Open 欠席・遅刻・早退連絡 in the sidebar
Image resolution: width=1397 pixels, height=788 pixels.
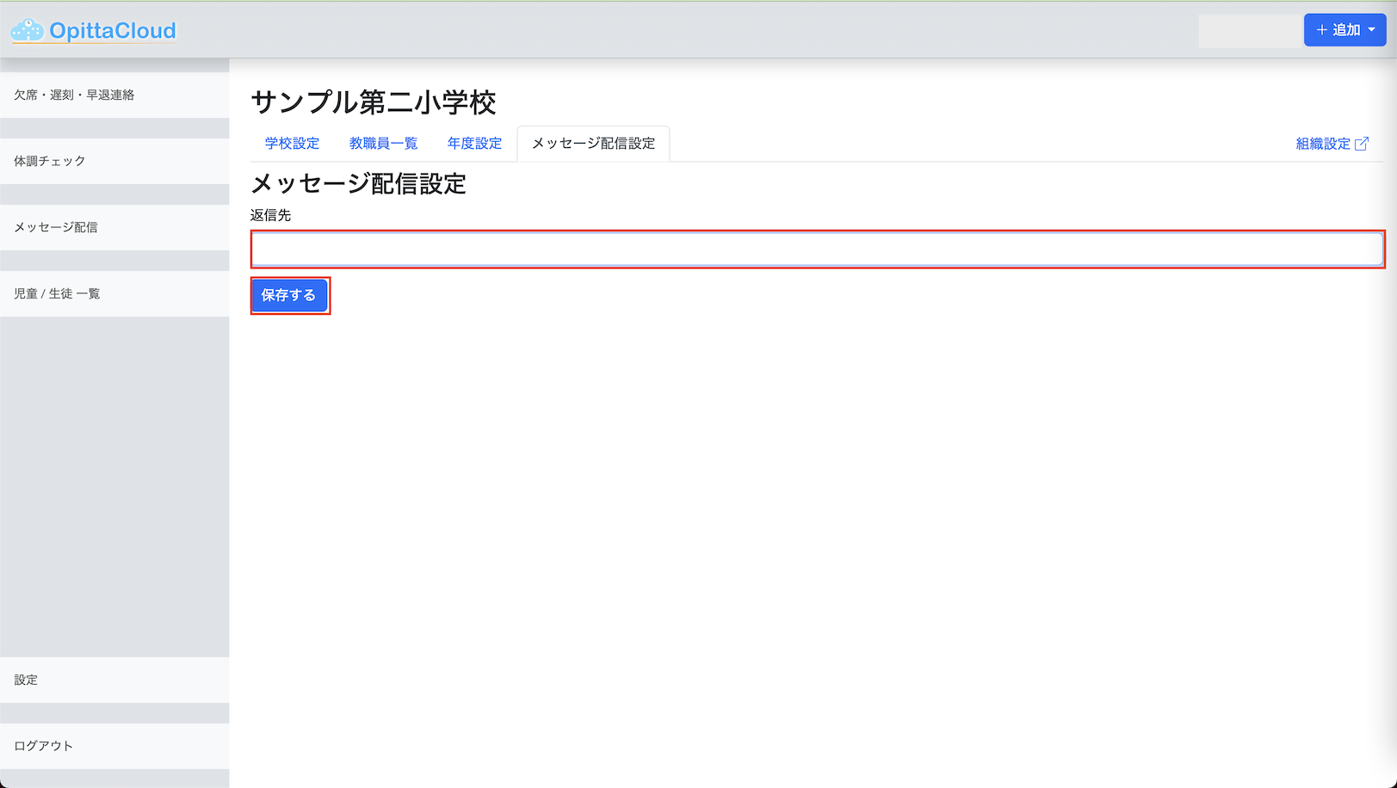[114, 95]
